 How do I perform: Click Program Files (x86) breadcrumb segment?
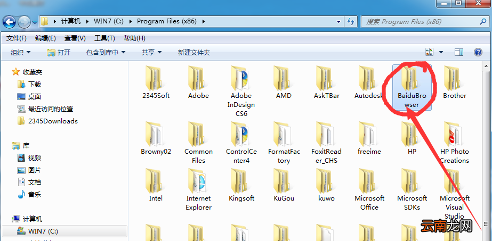point(167,21)
